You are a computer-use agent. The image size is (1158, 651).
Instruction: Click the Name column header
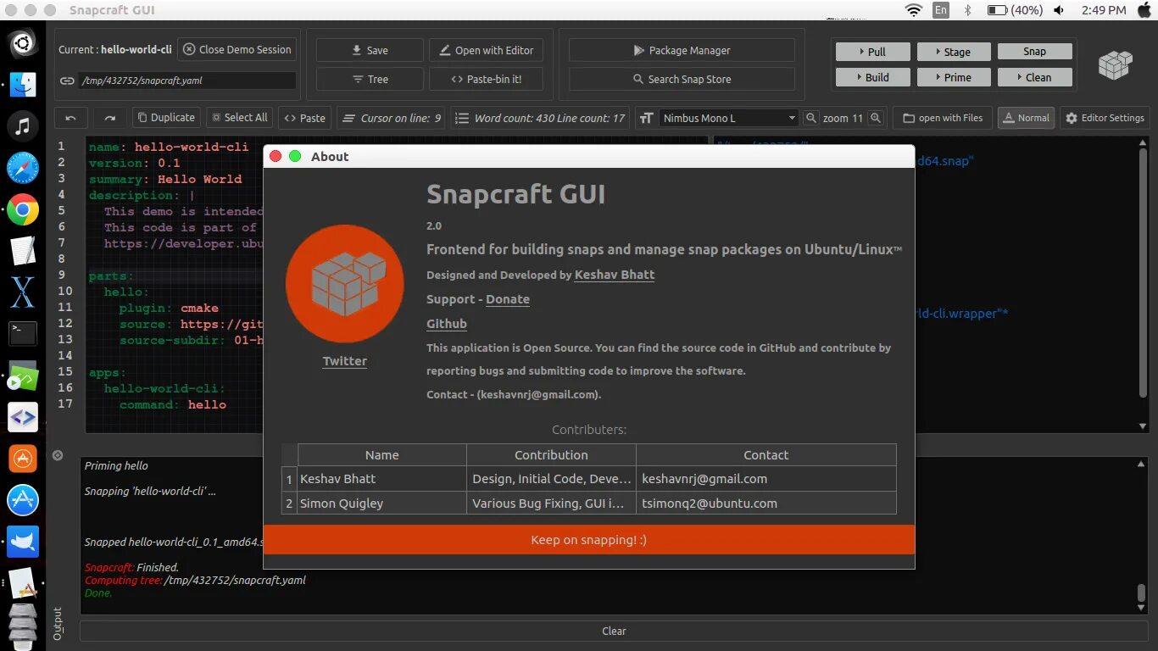[x=381, y=455]
